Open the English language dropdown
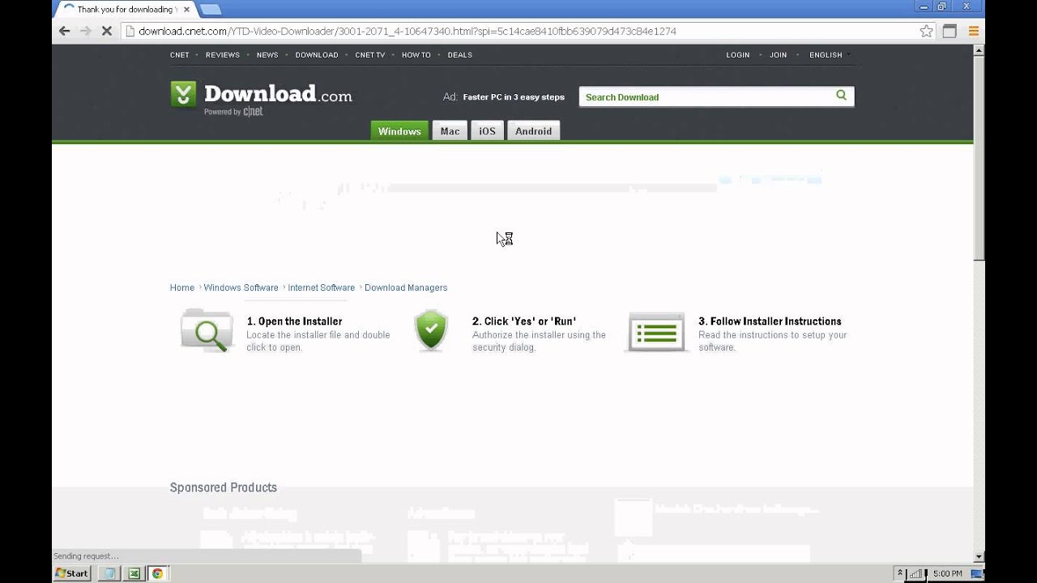1037x583 pixels. [x=828, y=55]
